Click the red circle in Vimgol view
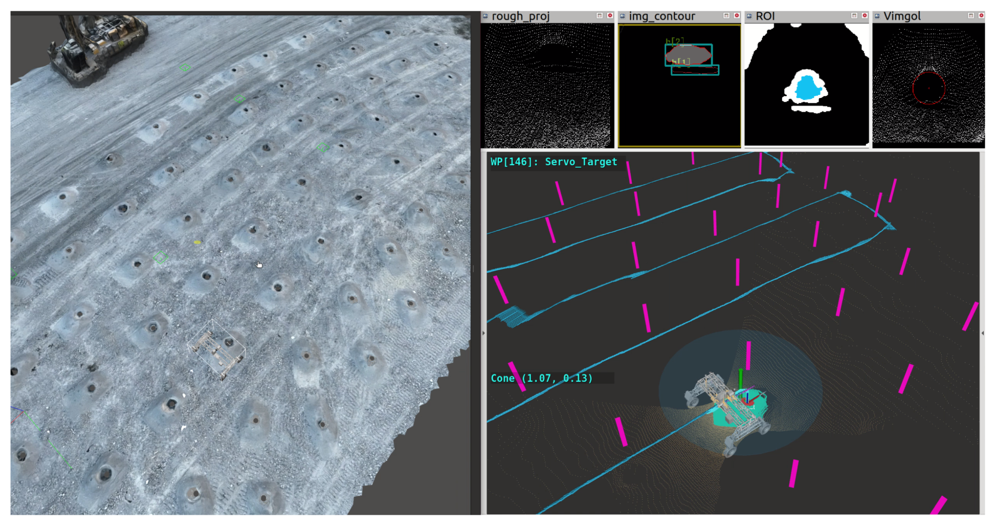Screen dimensions: 994x524 913,88
